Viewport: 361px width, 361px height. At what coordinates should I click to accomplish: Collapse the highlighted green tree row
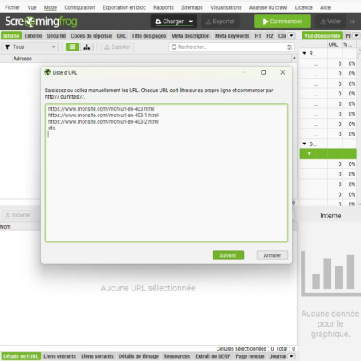point(310,154)
